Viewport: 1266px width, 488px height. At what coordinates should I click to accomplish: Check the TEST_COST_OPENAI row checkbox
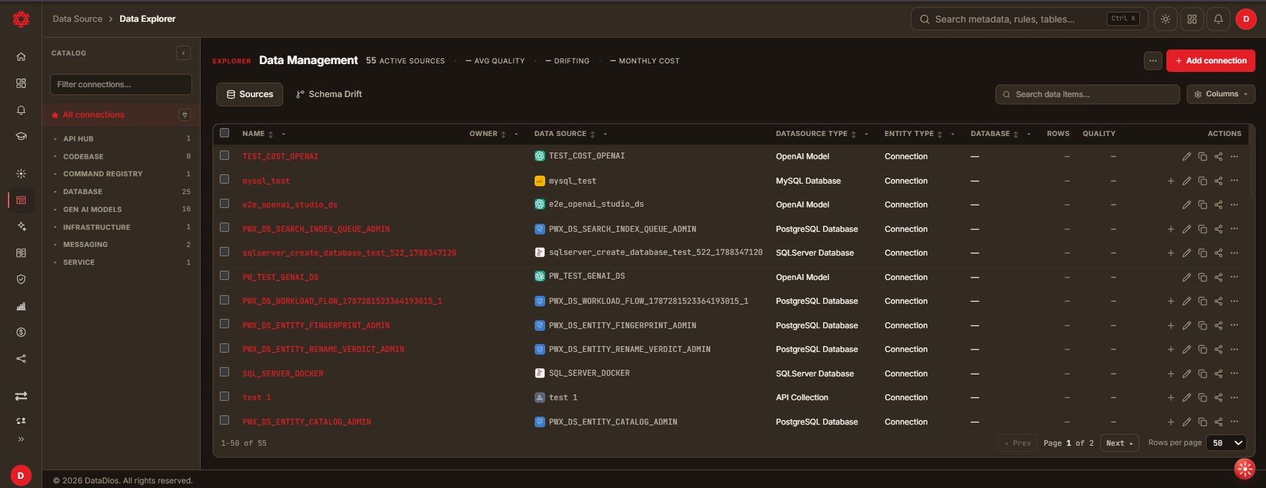coord(224,156)
